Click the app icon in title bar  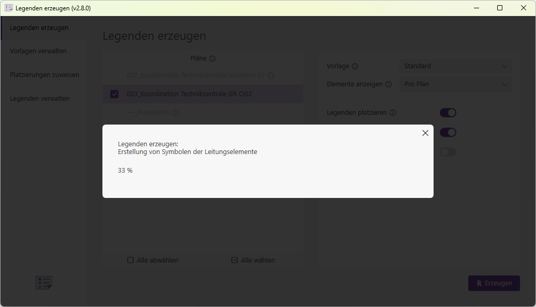(x=9, y=8)
